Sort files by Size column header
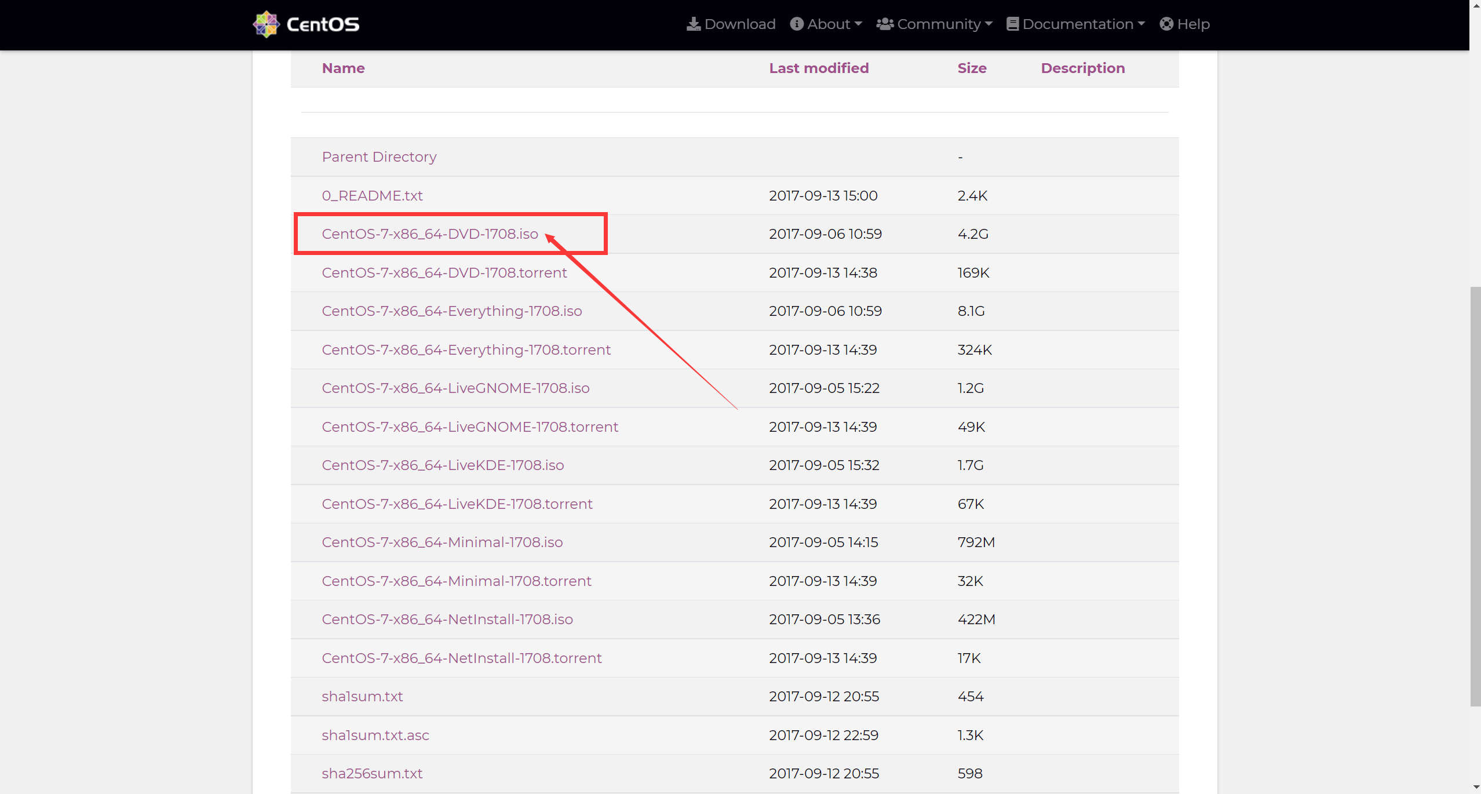The image size is (1481, 794). [972, 68]
